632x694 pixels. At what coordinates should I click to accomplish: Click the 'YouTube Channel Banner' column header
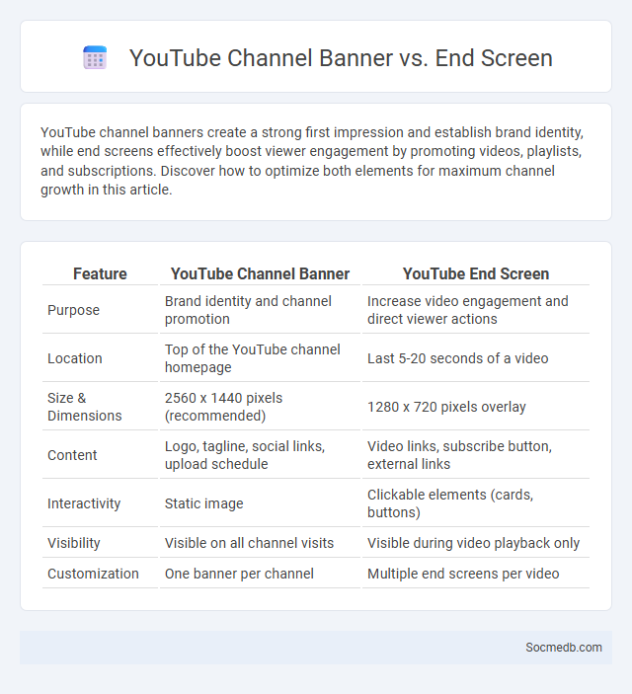[x=260, y=274]
